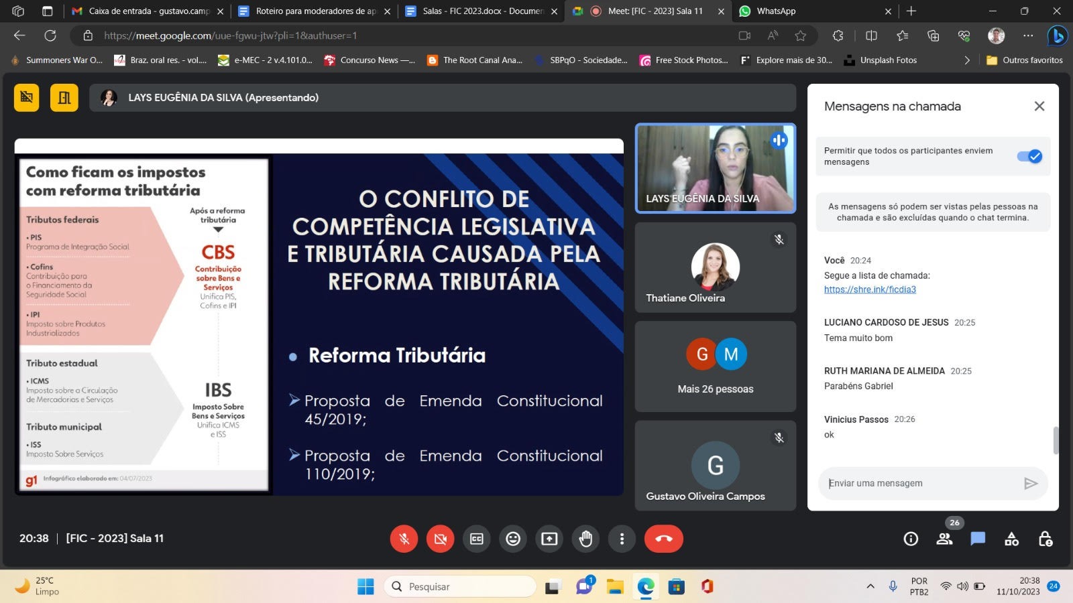This screenshot has width=1073, height=603.
Task: Open host controls lock icon
Action: pyautogui.click(x=1045, y=539)
